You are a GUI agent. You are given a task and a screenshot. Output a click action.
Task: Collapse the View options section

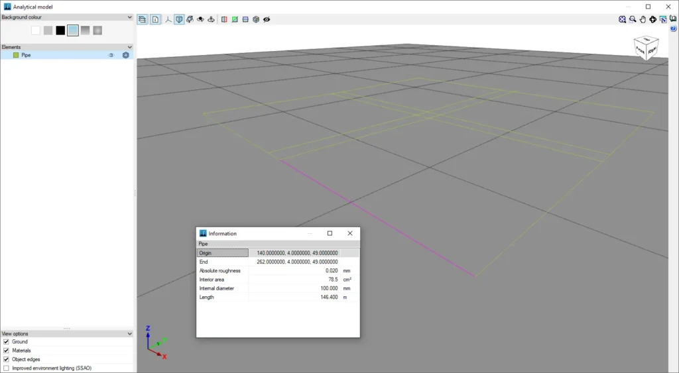pyautogui.click(x=129, y=334)
